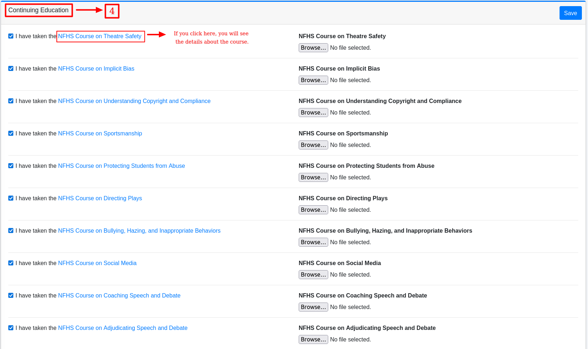Uncheck the Directing Plays course checkbox
The width and height of the screenshot is (588, 349).
(x=11, y=198)
